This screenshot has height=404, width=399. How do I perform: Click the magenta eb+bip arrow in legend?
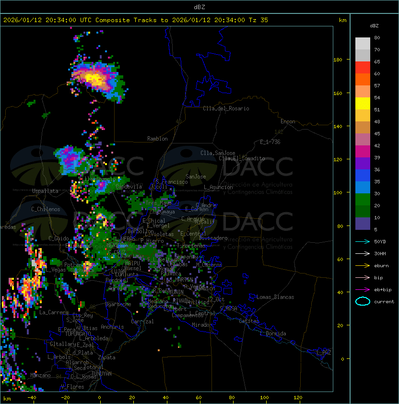[x=363, y=290]
